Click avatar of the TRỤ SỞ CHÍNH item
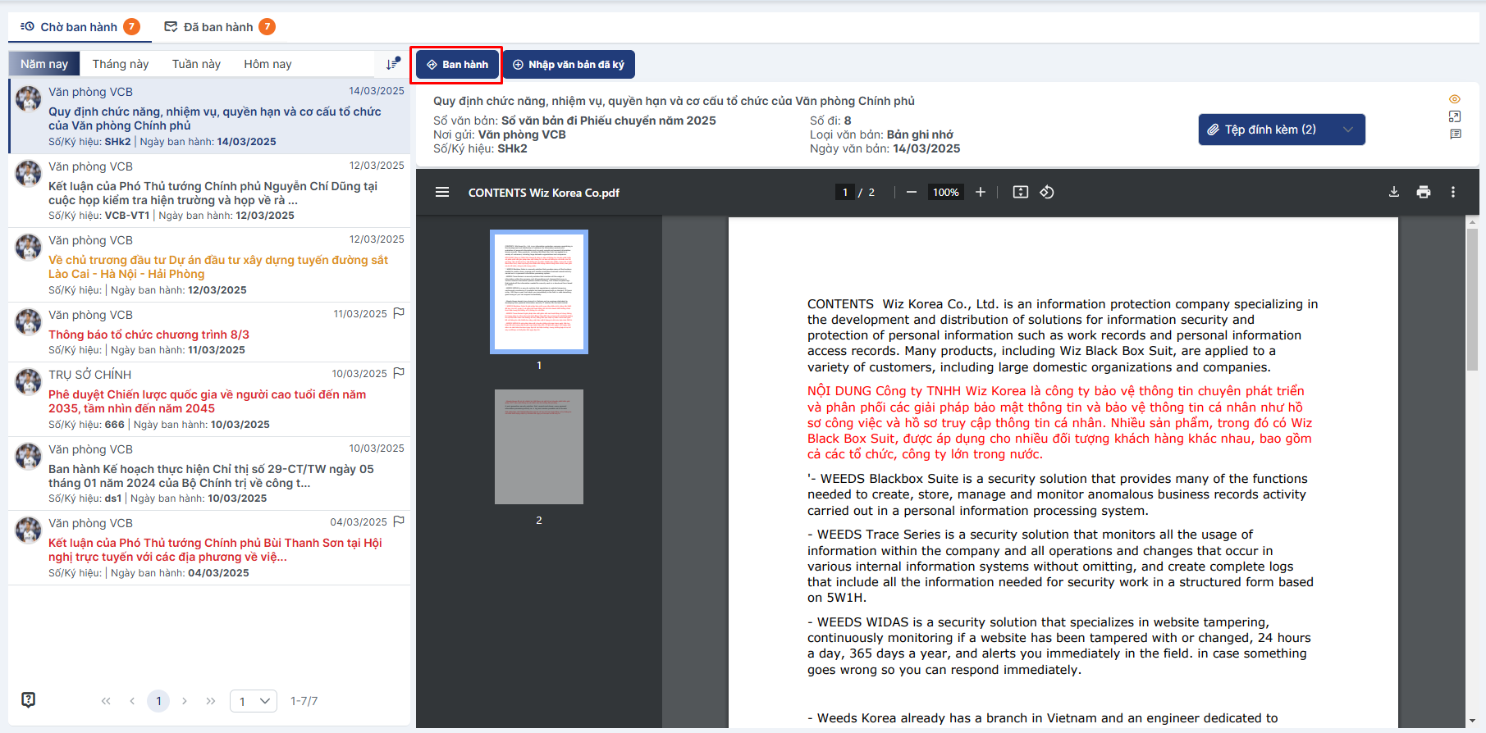1486x733 pixels. 29,381
